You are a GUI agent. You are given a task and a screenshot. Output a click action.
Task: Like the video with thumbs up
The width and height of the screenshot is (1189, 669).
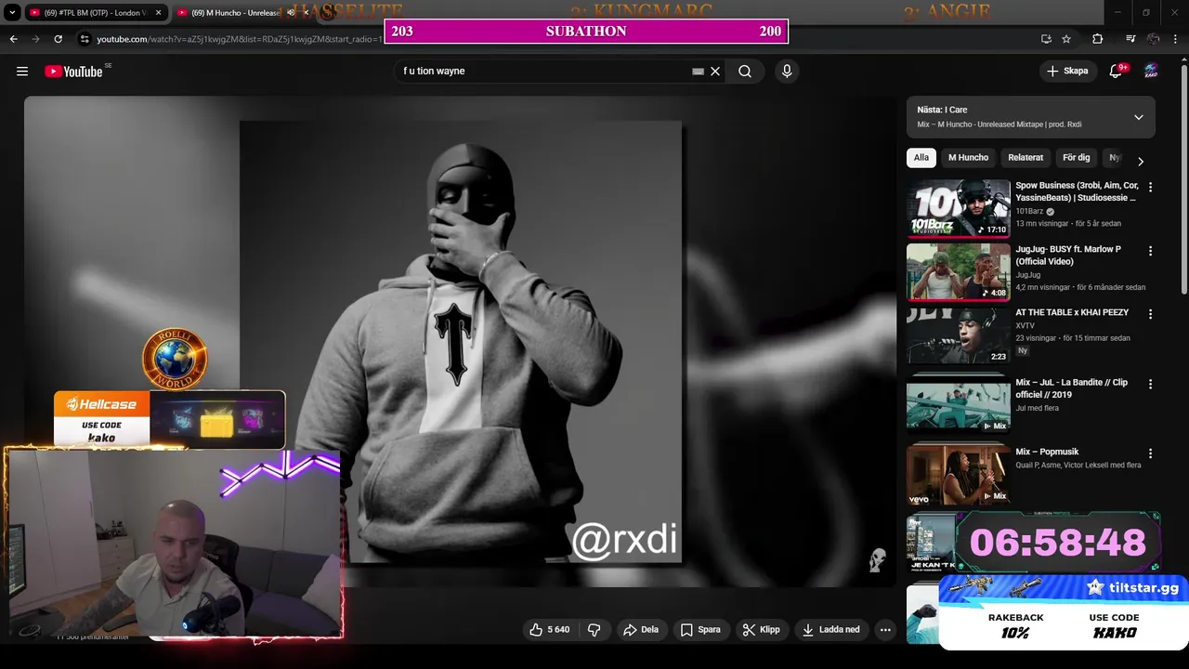tap(549, 630)
